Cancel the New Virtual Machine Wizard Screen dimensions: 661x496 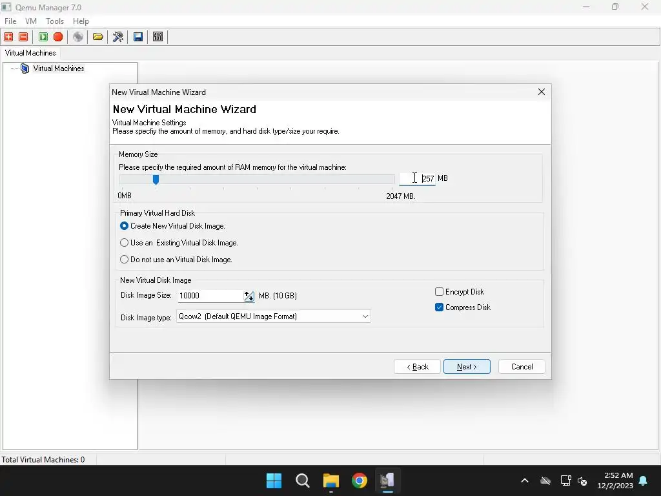(522, 367)
